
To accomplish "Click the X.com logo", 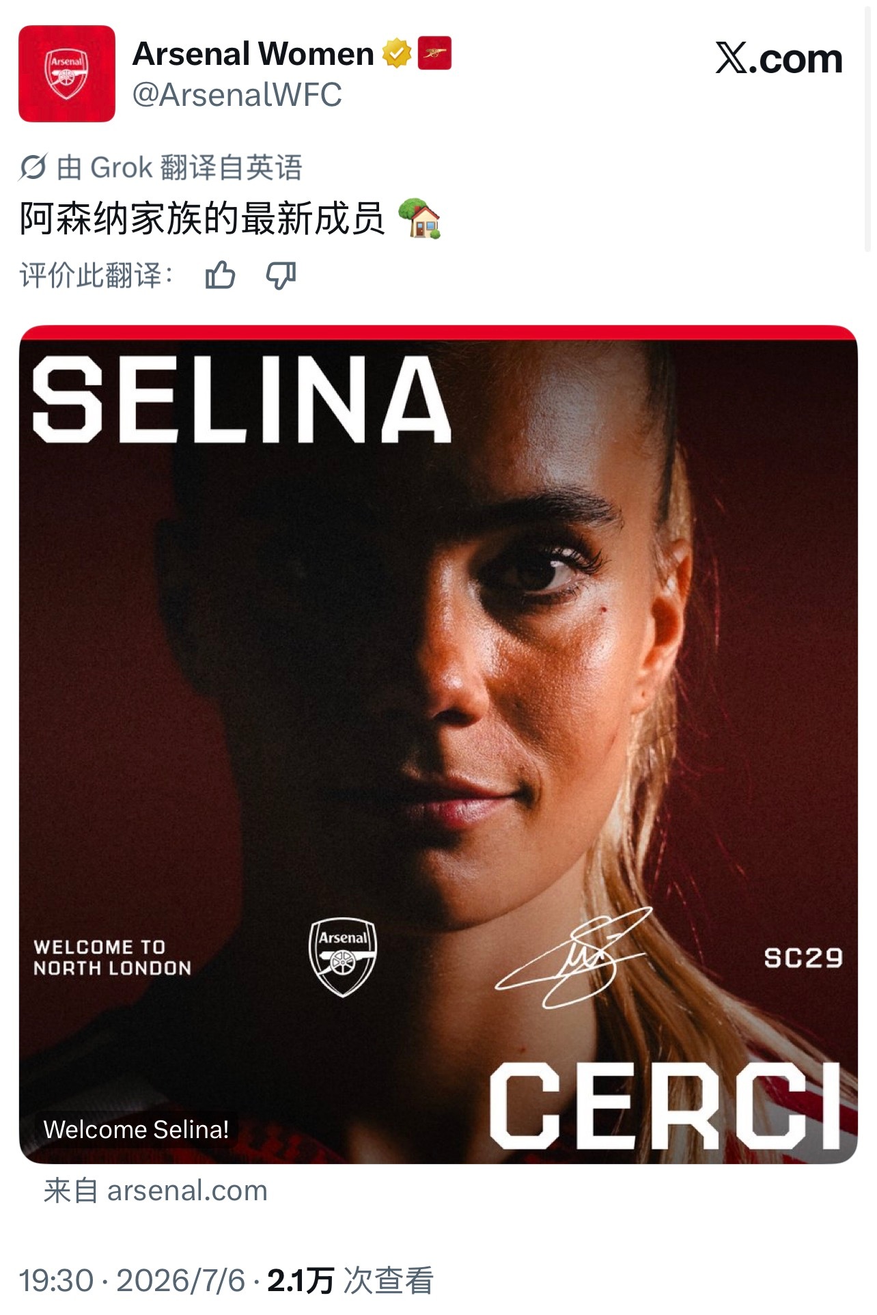I will 779,58.
